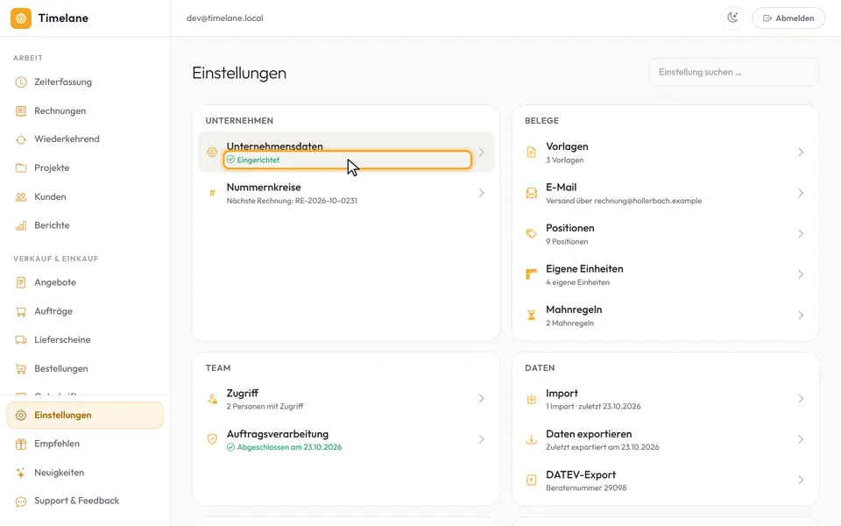The image size is (841, 526).
Task: Toggle dark mode with the moon icon
Action: [x=732, y=18]
